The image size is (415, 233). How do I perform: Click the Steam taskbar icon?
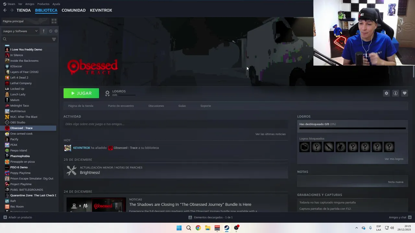pos(227,228)
